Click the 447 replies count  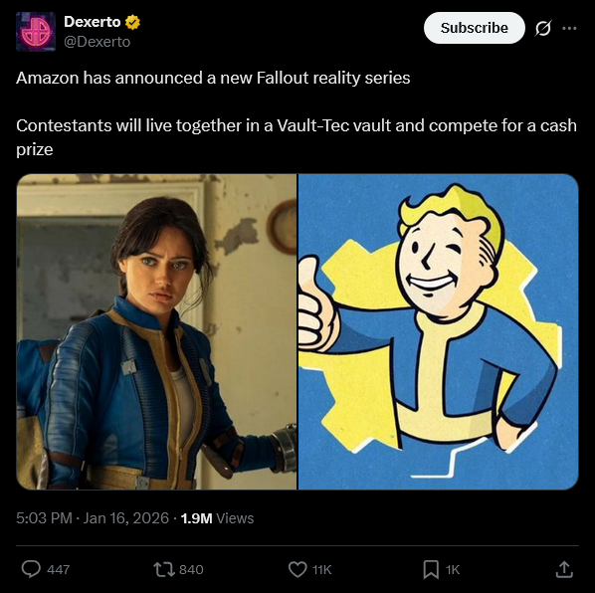58,569
